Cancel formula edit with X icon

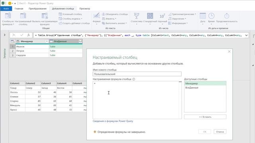click(x=14, y=35)
